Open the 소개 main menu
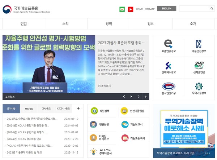 pyautogui.click(x=193, y=24)
